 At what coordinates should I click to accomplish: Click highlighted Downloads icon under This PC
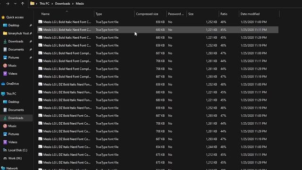click(x=5, y=118)
